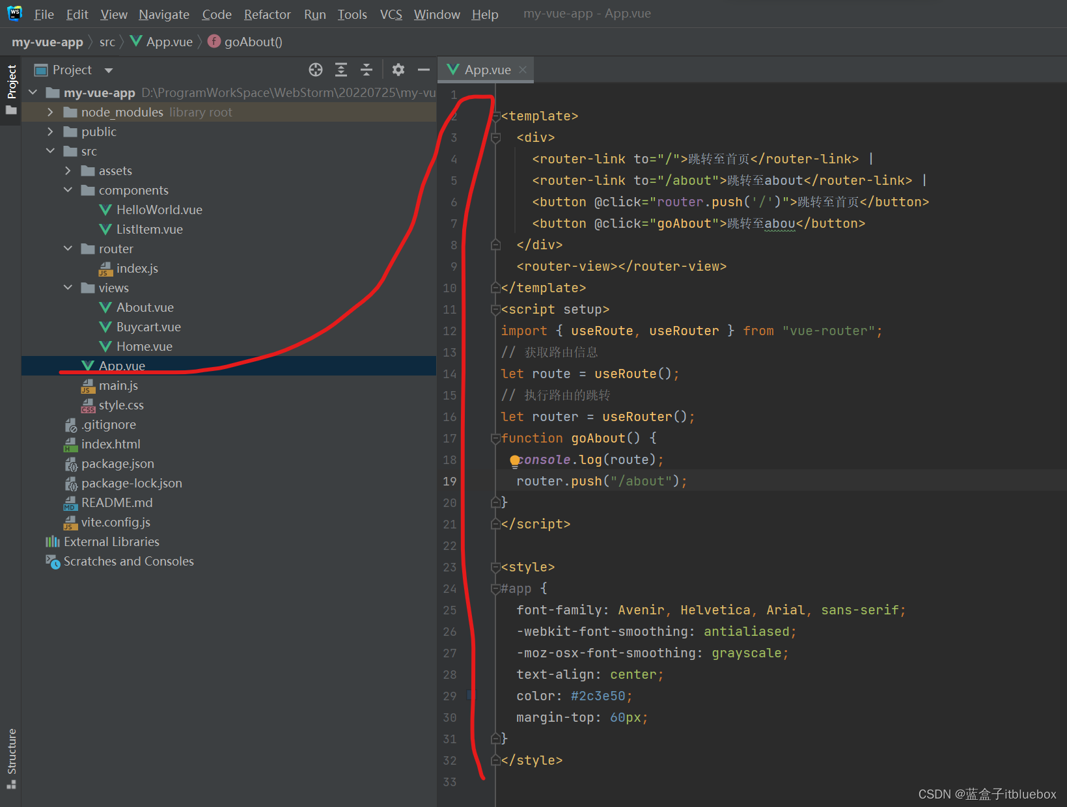Click the vue-router import string on line 12
The height and width of the screenshot is (807, 1067).
(829, 331)
